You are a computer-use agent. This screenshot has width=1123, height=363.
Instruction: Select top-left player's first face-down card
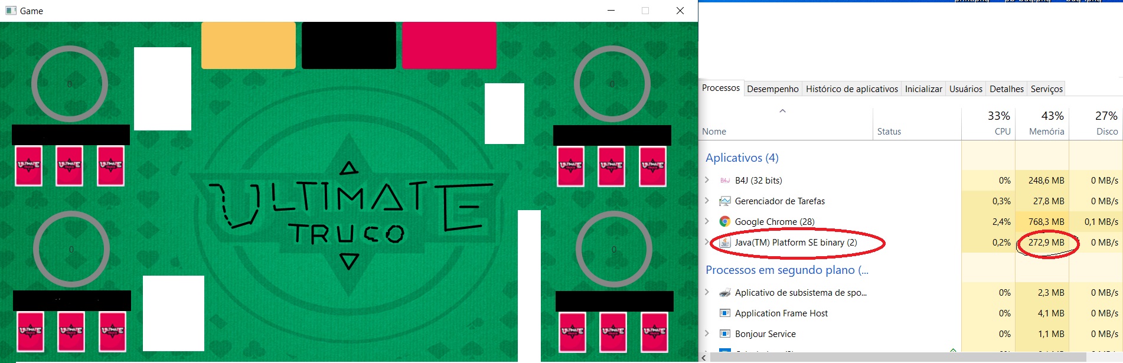point(28,166)
